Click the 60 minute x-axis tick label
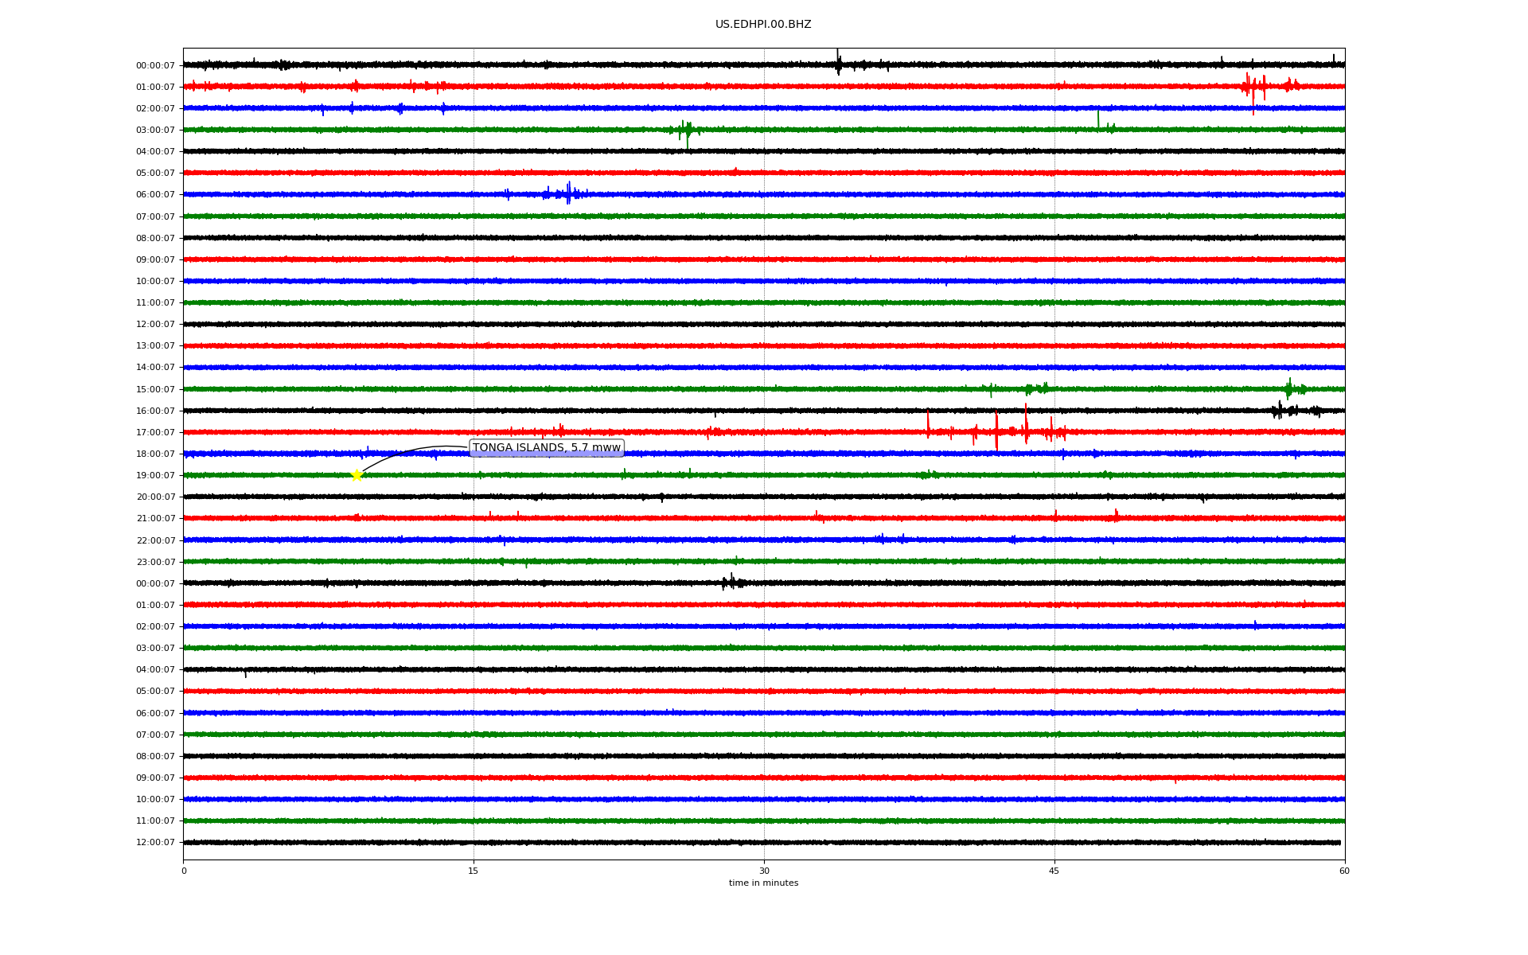This screenshot has width=1528, height=955. tap(1344, 871)
